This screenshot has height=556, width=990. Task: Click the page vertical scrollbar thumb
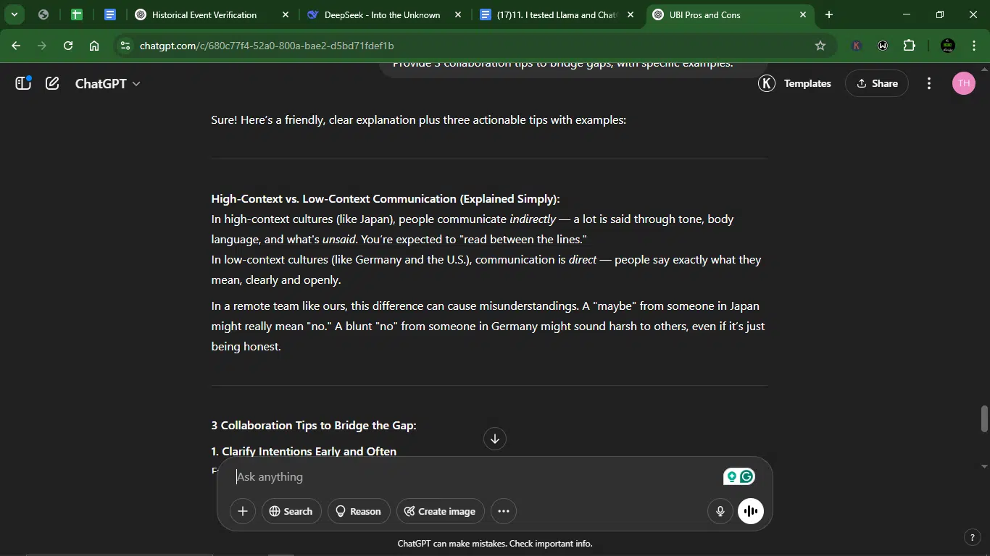tap(984, 418)
